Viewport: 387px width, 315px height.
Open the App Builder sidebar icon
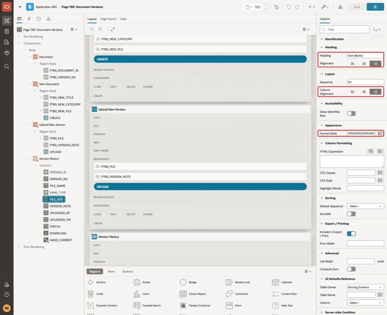tap(7, 21)
